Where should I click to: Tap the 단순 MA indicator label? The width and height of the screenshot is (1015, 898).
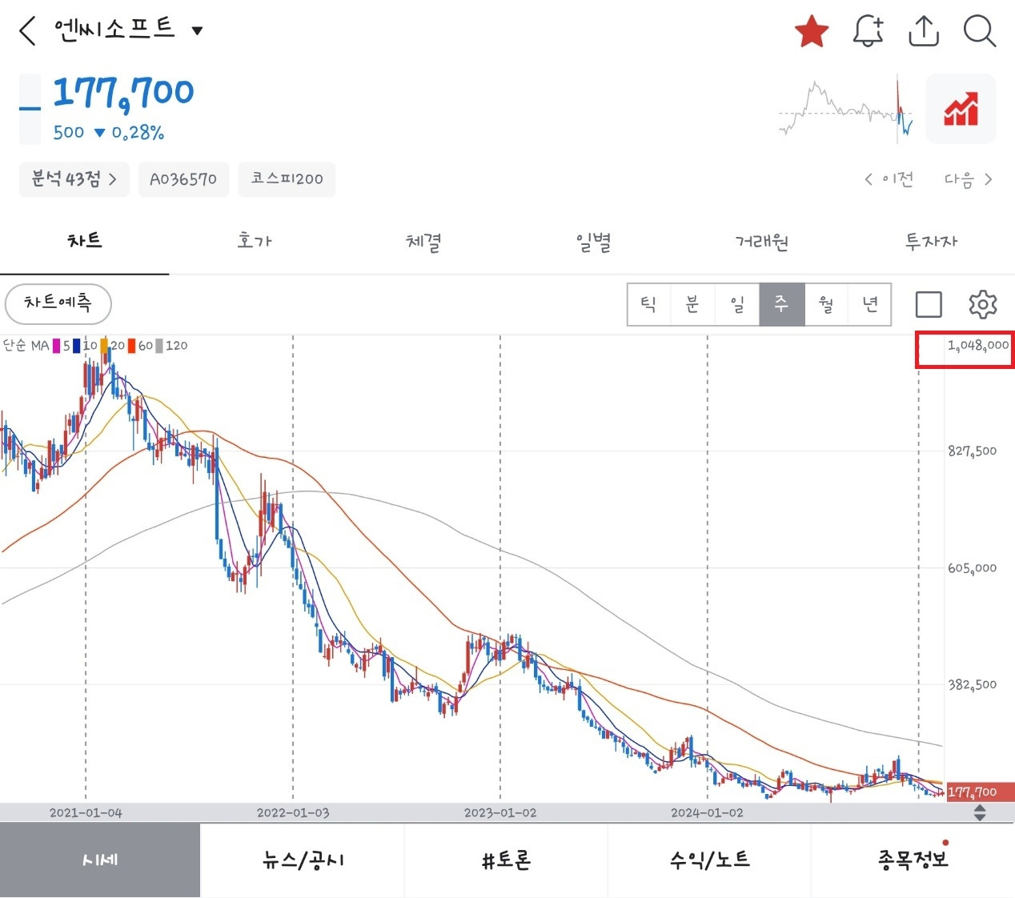click(x=26, y=346)
